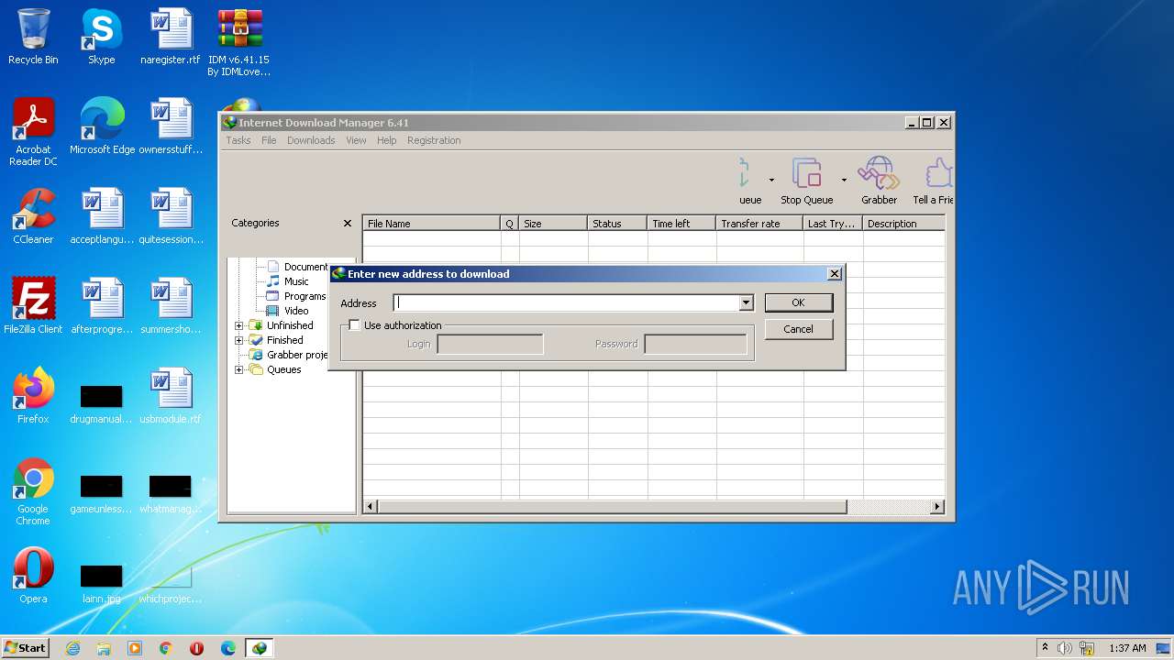Click the Tell a Friend thumbs-up icon
Screen dimensions: 1174x660
(938, 173)
